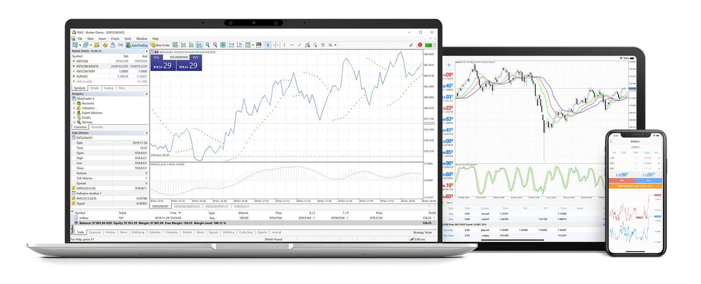
Task: Switch to the Favorites navigator tab
Action: point(97,127)
